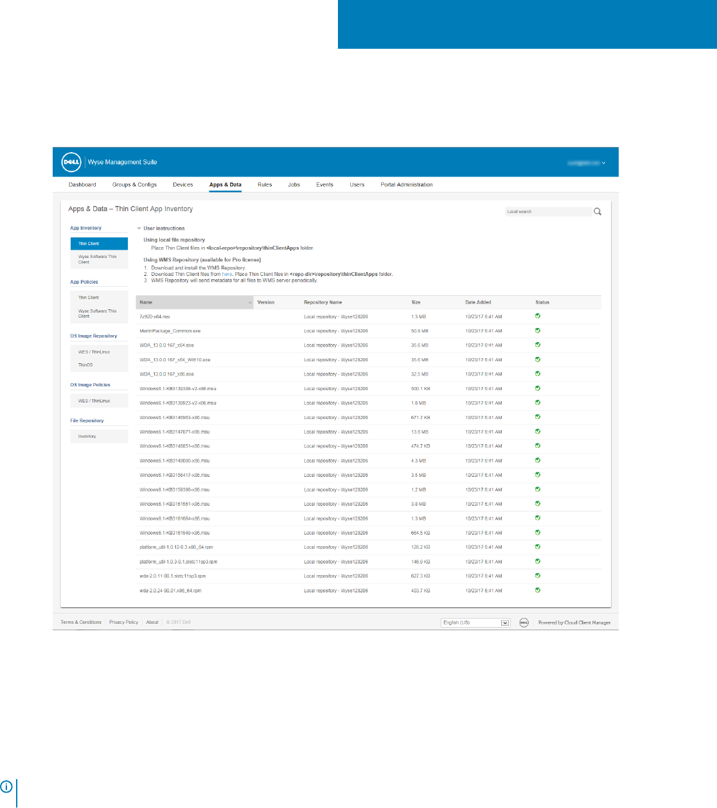The width and height of the screenshot is (717, 808).
Task: Click status checkmark for KB3147071-x86.msu row
Action: [x=538, y=431]
